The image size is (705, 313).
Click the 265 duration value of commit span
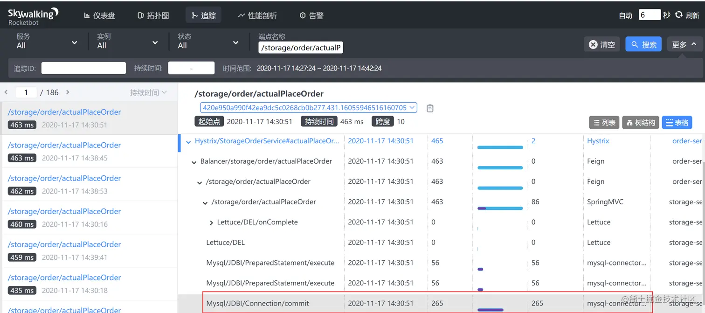click(437, 303)
